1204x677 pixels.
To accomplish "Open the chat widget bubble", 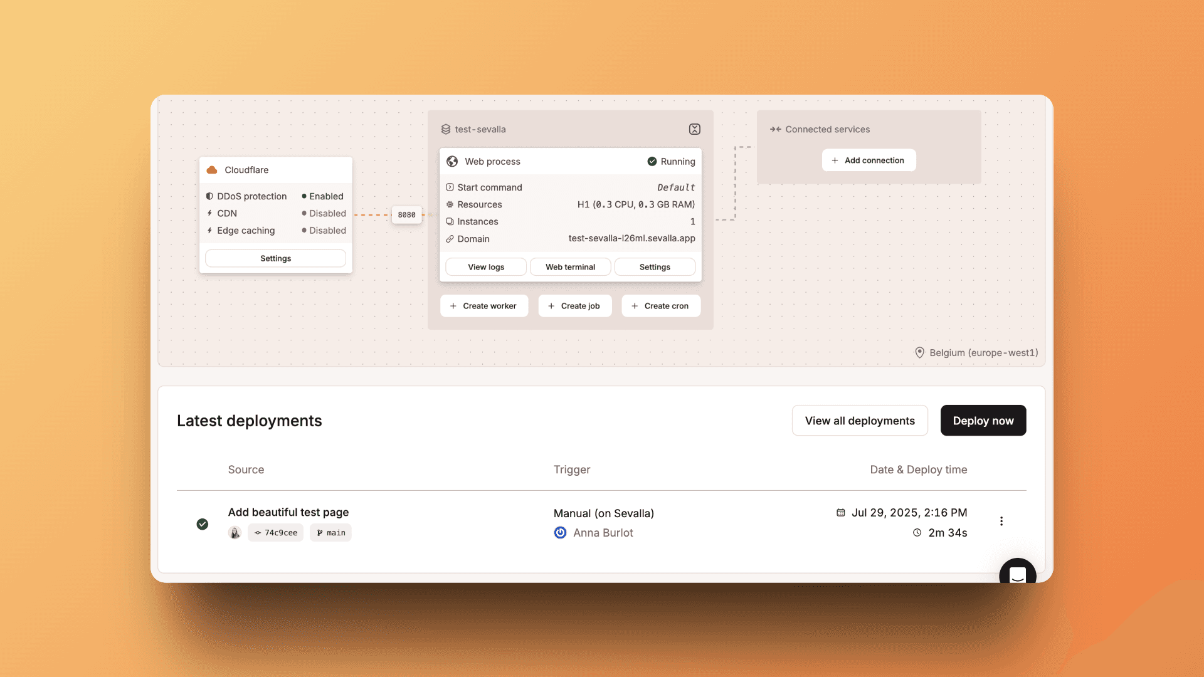I will [x=1017, y=572].
